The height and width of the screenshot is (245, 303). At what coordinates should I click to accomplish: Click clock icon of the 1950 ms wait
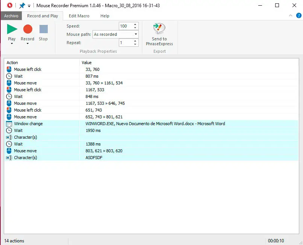tap(9, 130)
